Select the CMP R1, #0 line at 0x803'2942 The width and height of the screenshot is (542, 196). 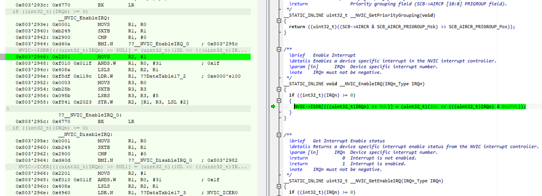pyautogui.click(x=128, y=37)
